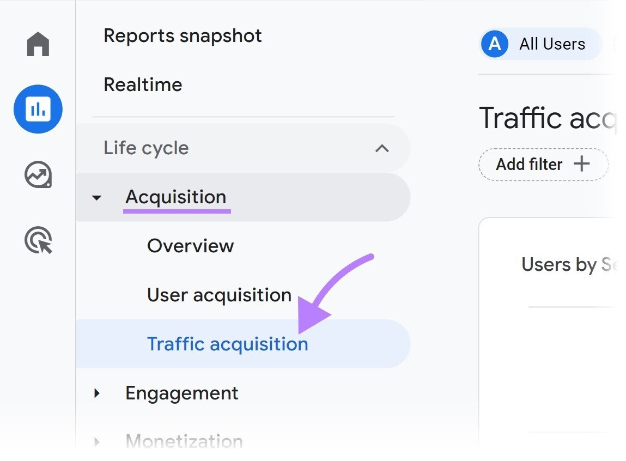
Task: Click the Add filter button
Action: pyautogui.click(x=542, y=164)
